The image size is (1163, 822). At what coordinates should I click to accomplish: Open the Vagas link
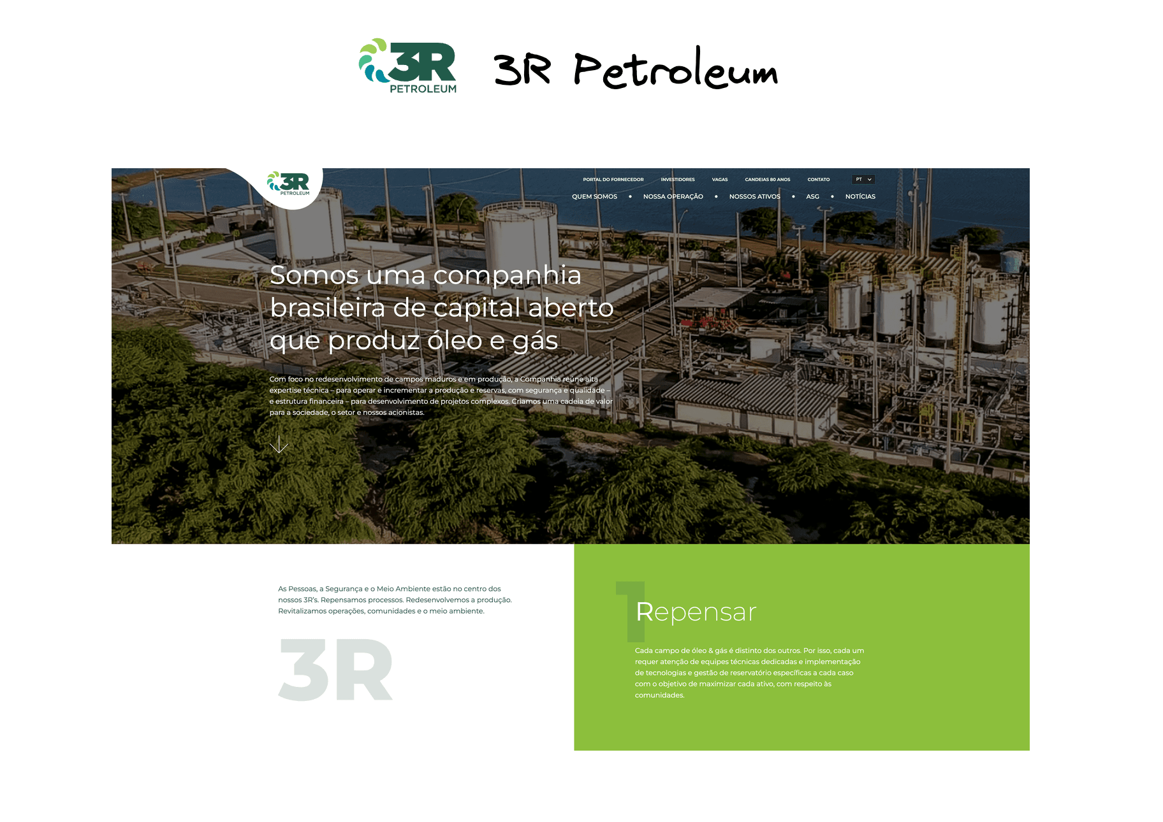click(719, 180)
